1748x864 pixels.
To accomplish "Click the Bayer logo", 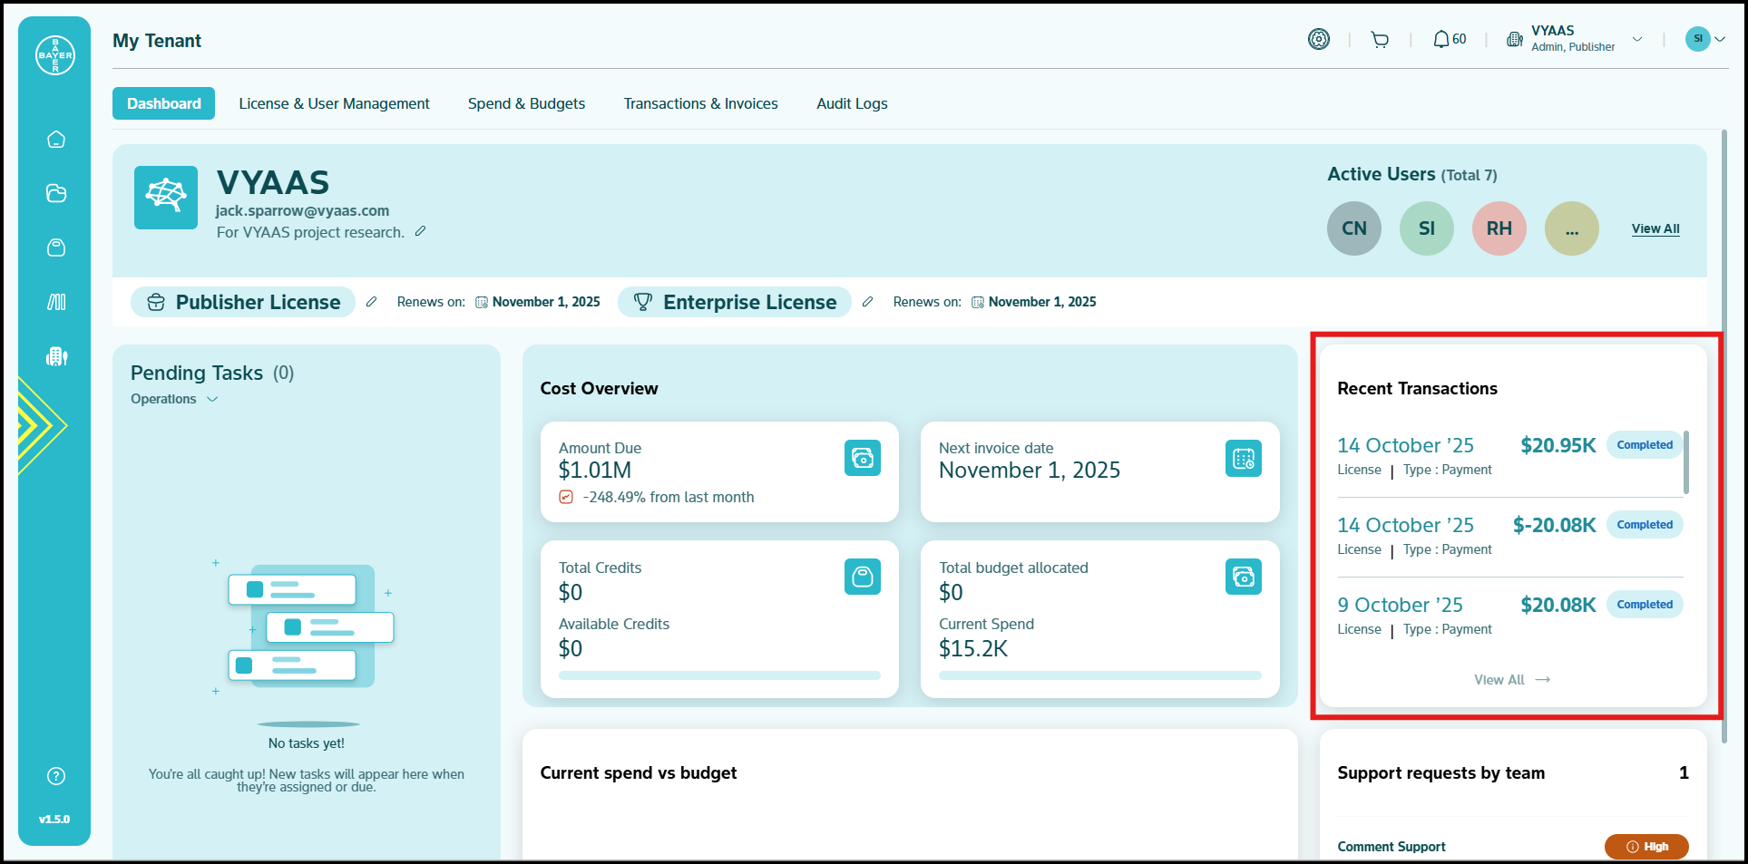I will (x=55, y=55).
